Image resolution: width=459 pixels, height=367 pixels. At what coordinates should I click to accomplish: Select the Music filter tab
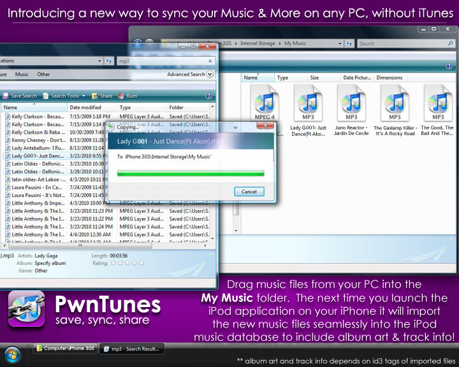22,75
